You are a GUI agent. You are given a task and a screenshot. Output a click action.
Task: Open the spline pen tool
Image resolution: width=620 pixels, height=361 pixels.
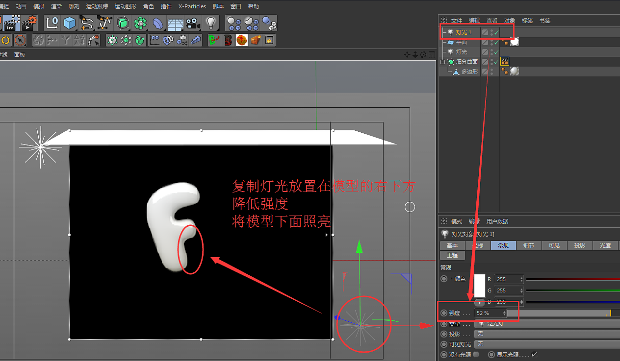[x=86, y=23]
